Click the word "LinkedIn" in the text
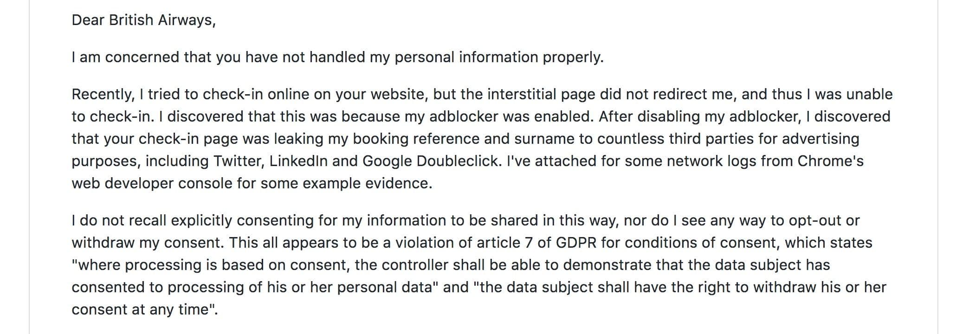Image resolution: width=956 pixels, height=334 pixels. pos(298,161)
